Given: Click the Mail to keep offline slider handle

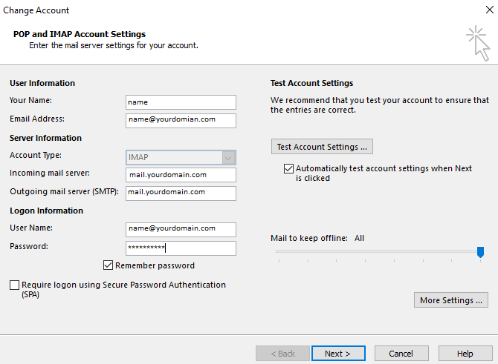Looking at the screenshot, I should pos(480,252).
